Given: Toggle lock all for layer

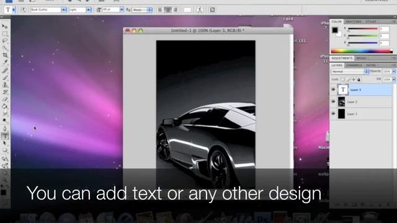Looking at the screenshot, I should click(359, 79).
